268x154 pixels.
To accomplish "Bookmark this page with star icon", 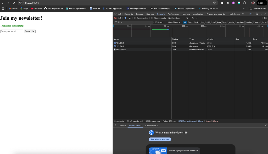I will coord(214,3).
